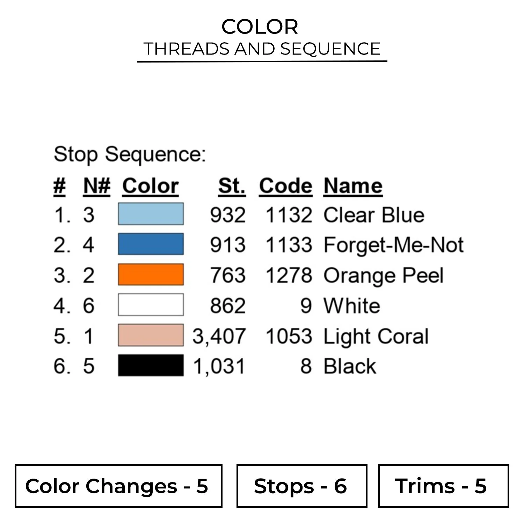Click the Name column header
524x524 pixels.
353,185
